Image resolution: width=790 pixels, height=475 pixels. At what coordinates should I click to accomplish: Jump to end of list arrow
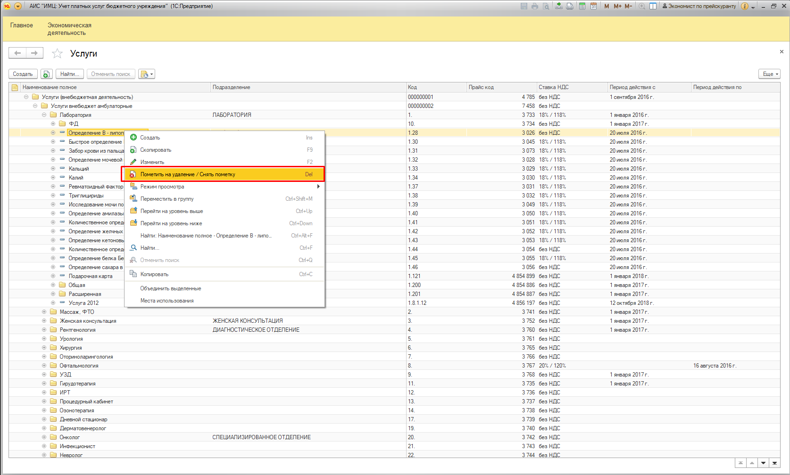(x=774, y=463)
